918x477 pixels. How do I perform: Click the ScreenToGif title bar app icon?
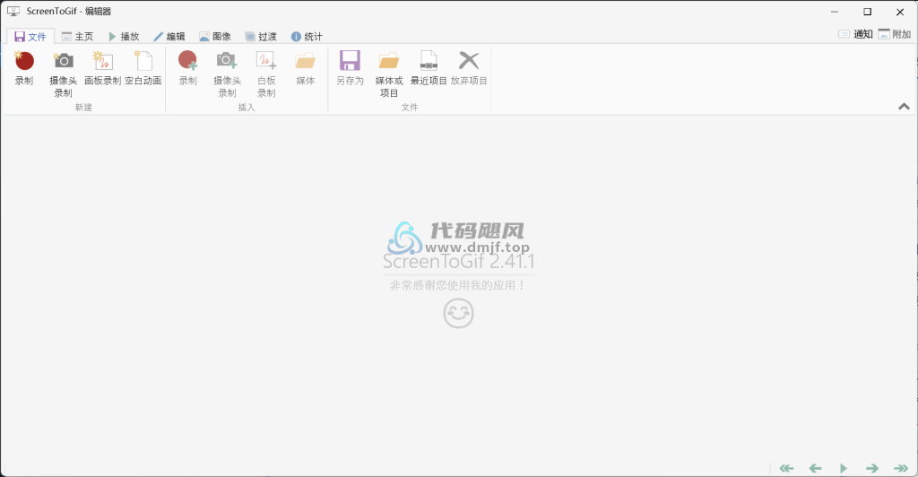click(x=13, y=11)
